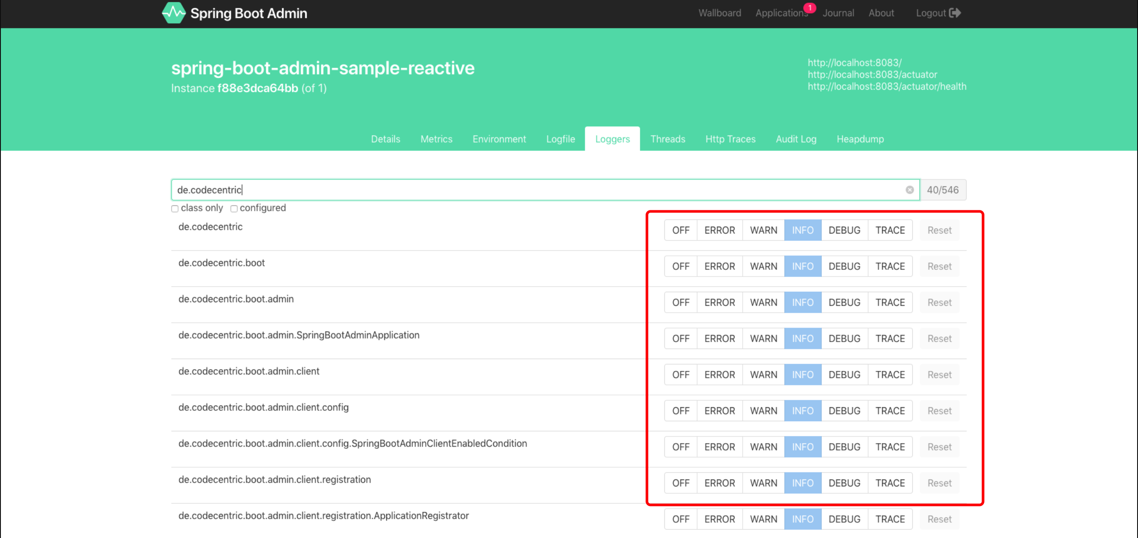Switch to the Threads tab

(667, 139)
